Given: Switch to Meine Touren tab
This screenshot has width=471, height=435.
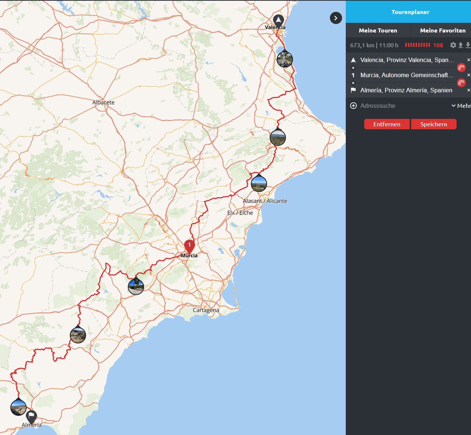Looking at the screenshot, I should (x=378, y=31).
